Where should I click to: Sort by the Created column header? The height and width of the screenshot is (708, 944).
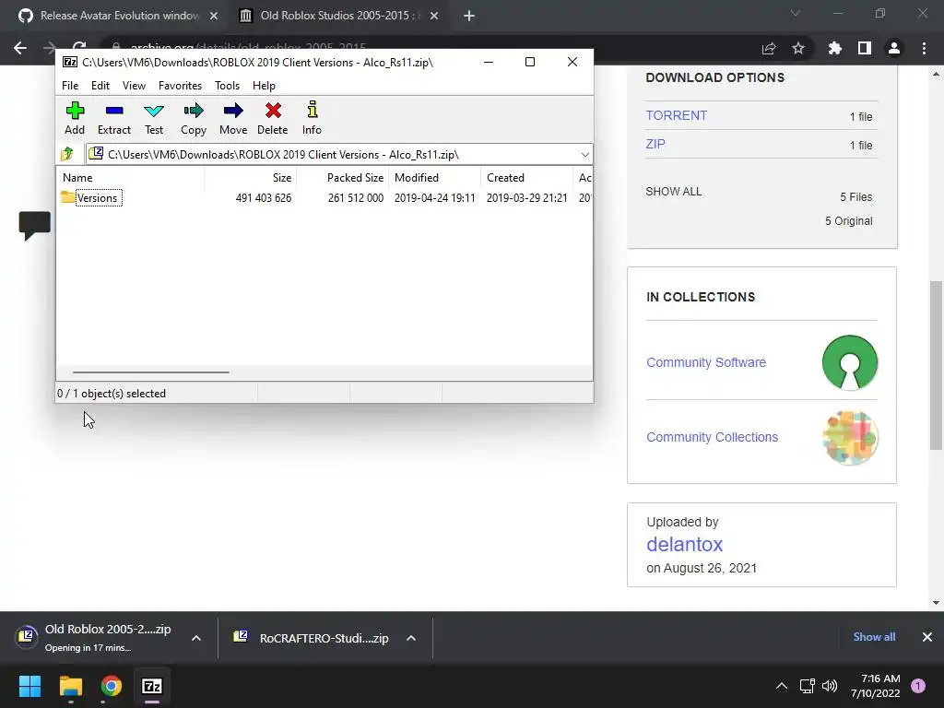point(526,178)
